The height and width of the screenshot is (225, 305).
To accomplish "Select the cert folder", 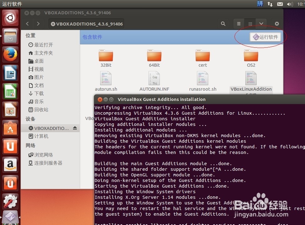I will click(203, 59).
